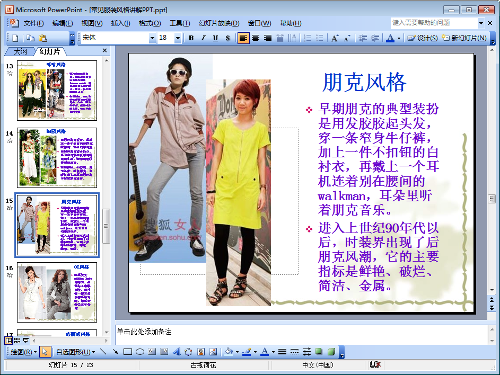The width and height of the screenshot is (500, 375).
Task: Toggle underline formatting
Action: pos(216,38)
